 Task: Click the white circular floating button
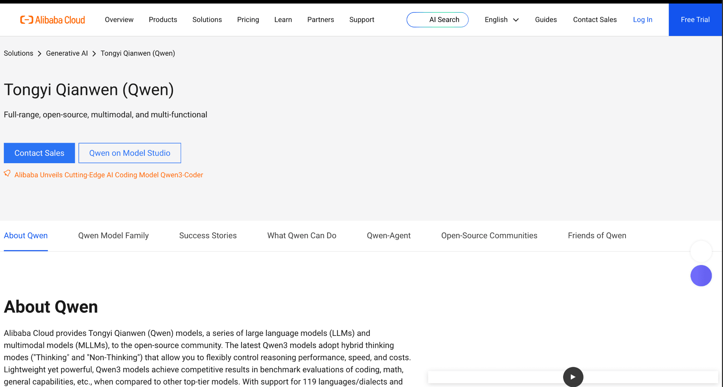point(701,251)
